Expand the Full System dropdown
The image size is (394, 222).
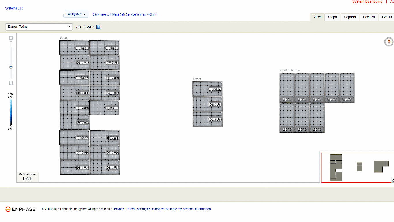(76, 14)
